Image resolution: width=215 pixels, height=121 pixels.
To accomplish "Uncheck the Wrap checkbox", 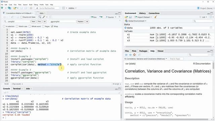I will pyautogui.click(x=52, y=26).
